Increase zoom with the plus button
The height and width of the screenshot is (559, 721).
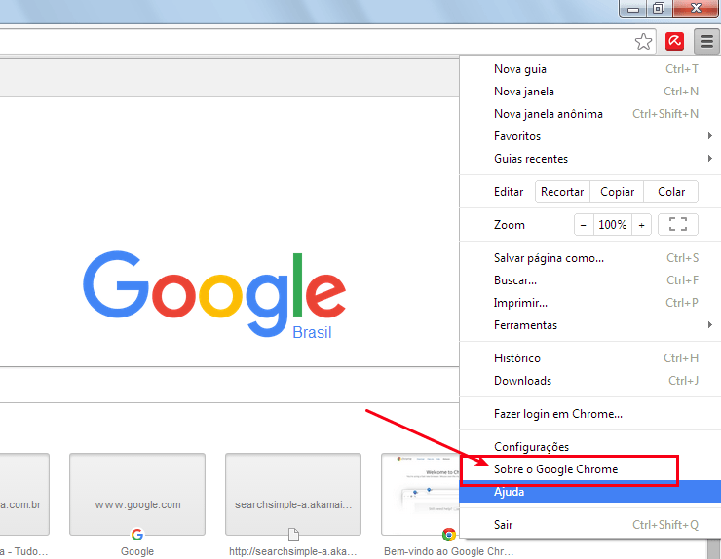(x=641, y=225)
